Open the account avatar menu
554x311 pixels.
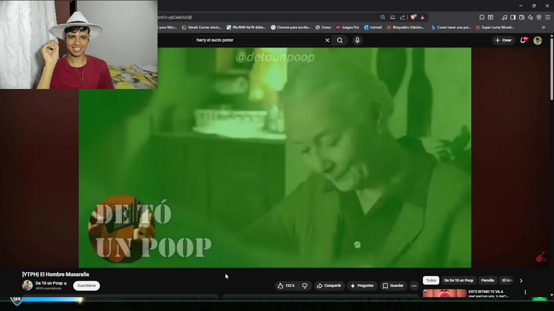[x=538, y=40]
